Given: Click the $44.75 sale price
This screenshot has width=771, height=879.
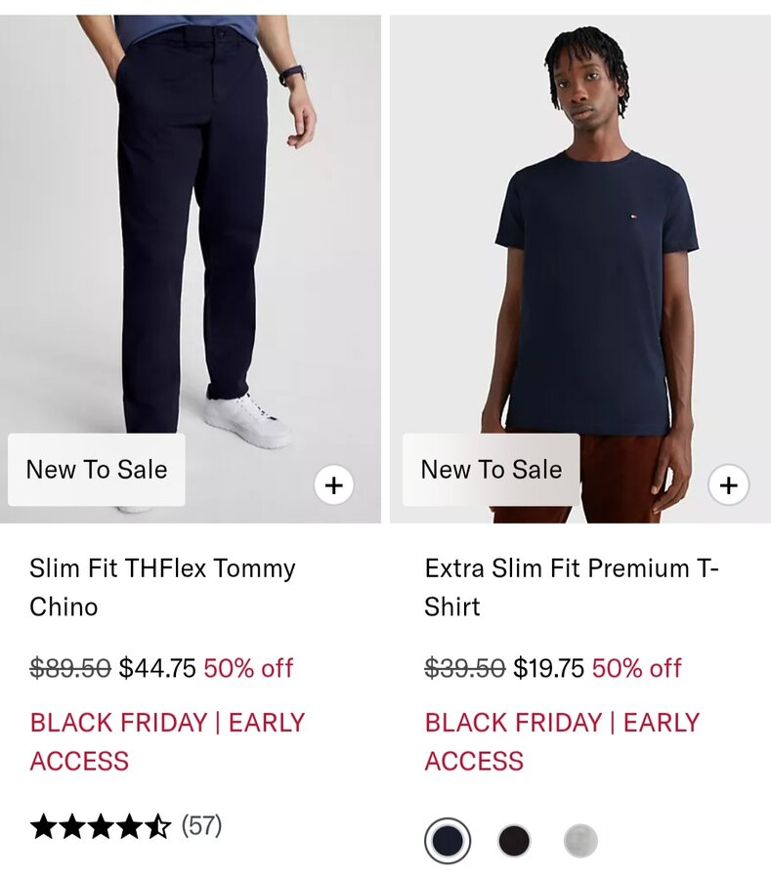Looking at the screenshot, I should coord(157,668).
